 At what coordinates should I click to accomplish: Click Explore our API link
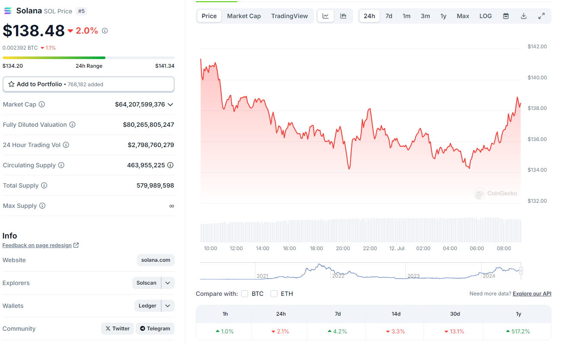[532, 294]
